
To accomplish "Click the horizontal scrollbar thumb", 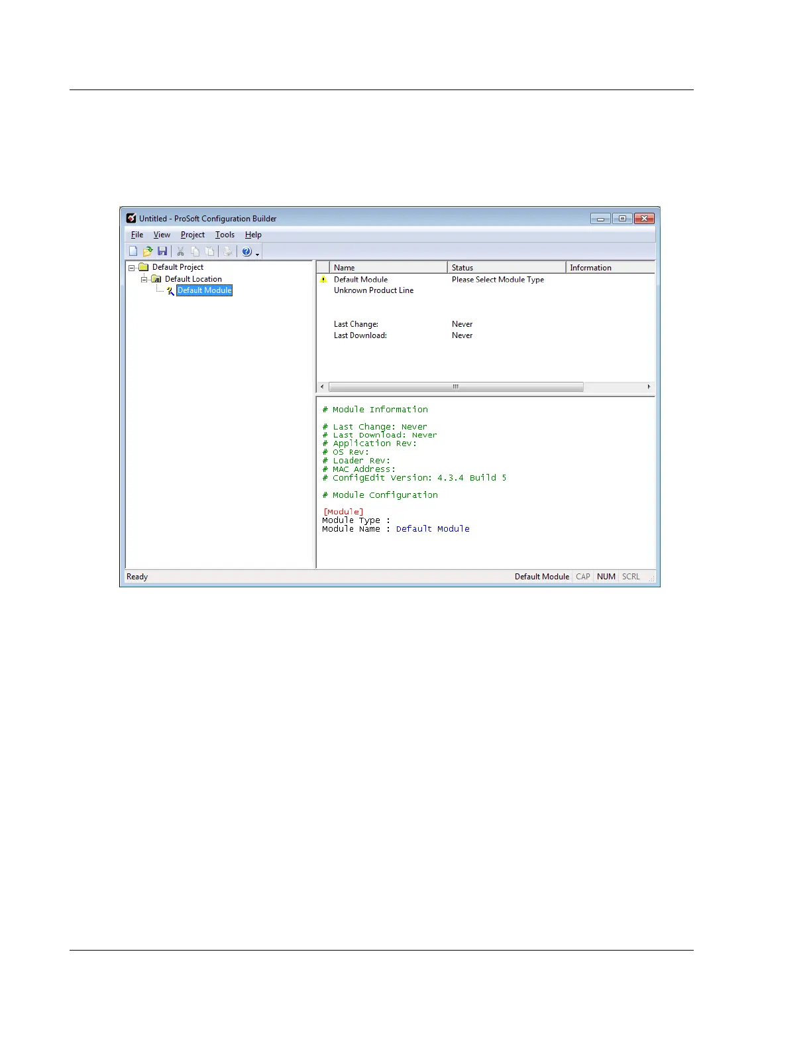I will point(456,386).
